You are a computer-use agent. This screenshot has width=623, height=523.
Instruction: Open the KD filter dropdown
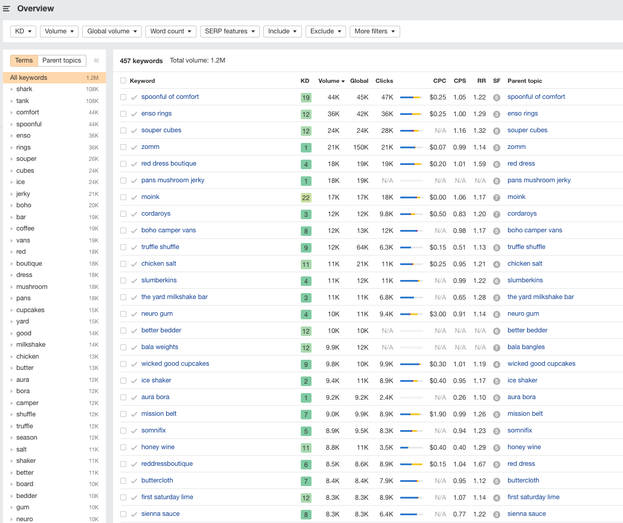pyautogui.click(x=23, y=32)
